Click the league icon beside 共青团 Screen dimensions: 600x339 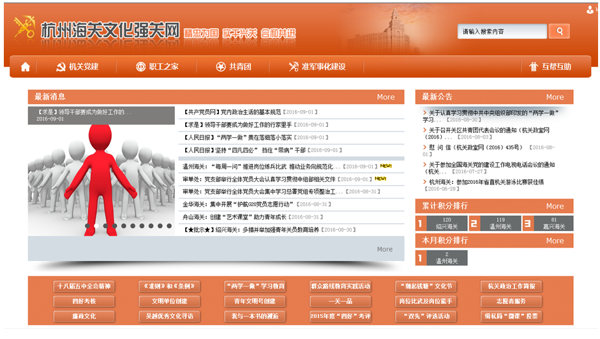tap(221, 67)
